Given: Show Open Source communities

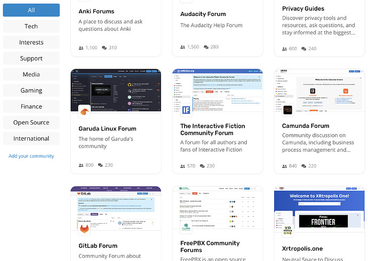Looking at the screenshot, I should 31,123.
